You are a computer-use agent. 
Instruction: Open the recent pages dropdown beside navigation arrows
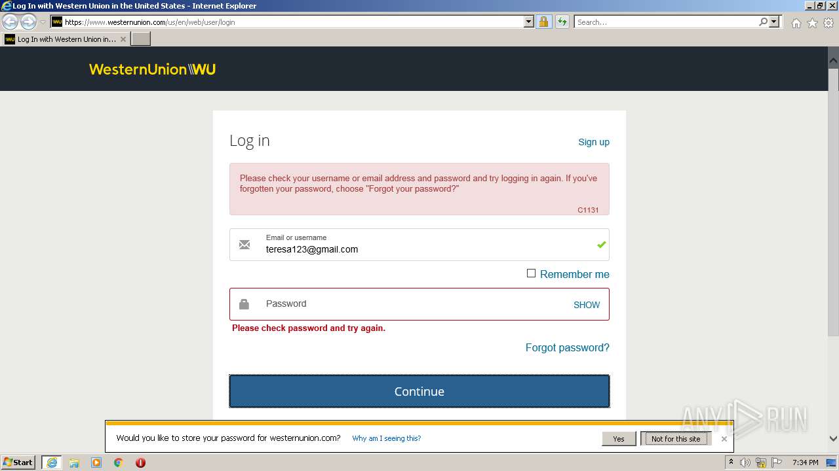(x=43, y=22)
